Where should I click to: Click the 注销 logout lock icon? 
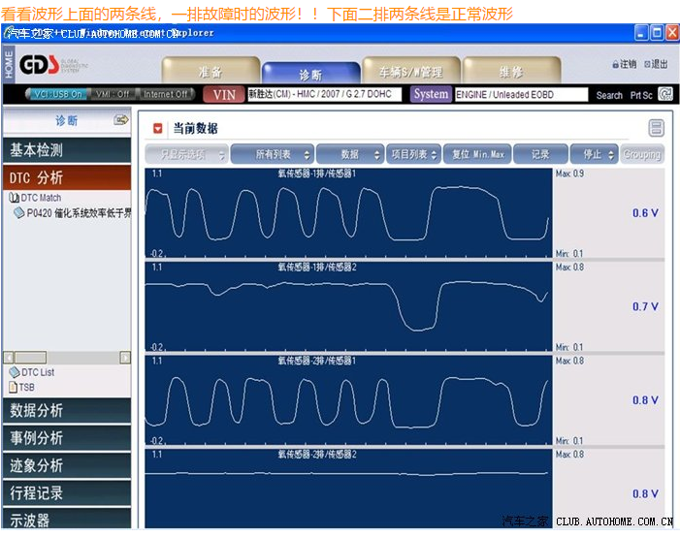pyautogui.click(x=617, y=65)
